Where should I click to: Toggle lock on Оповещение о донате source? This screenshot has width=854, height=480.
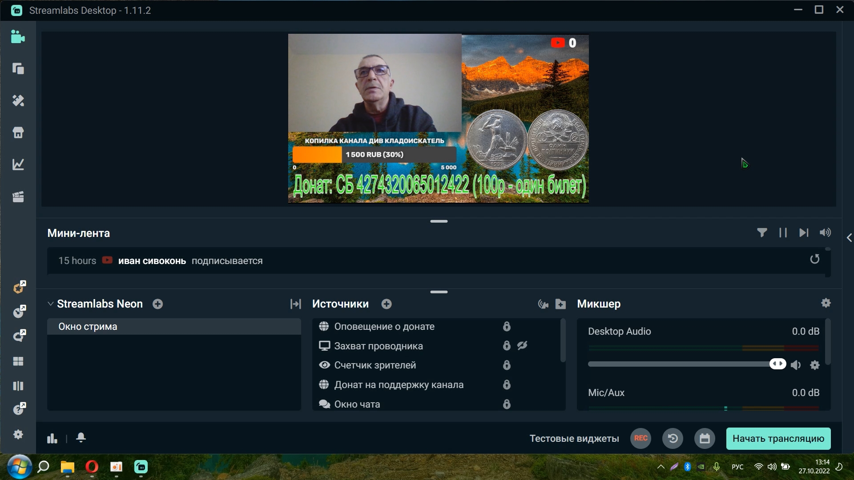507,327
